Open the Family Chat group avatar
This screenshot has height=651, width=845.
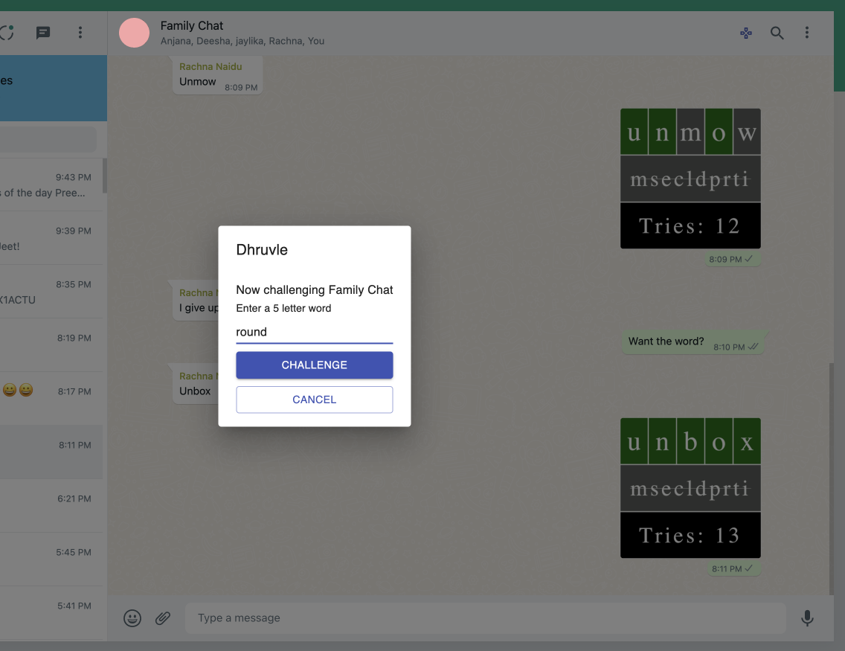pos(134,33)
